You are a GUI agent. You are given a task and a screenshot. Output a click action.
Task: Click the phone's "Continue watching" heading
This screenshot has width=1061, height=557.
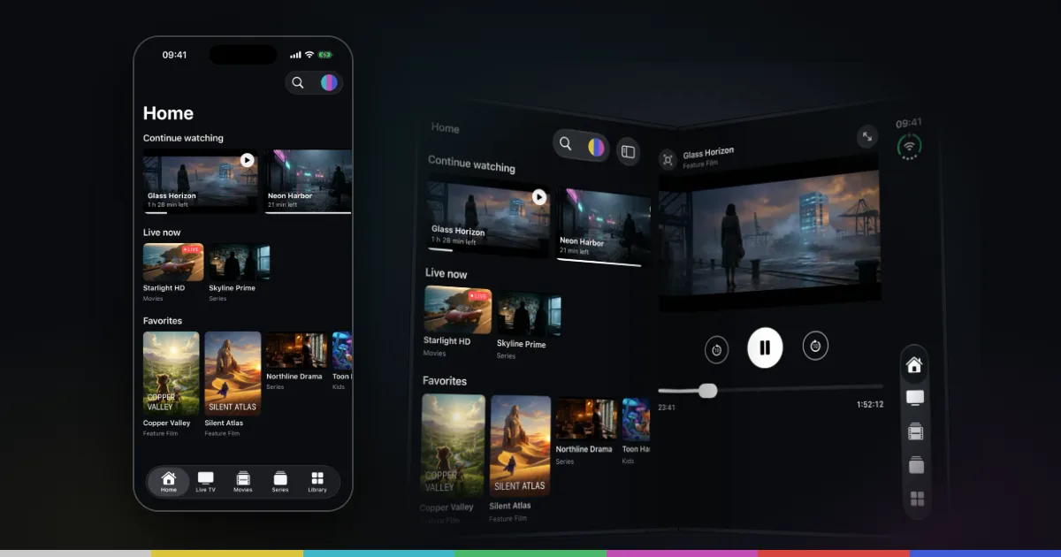tap(183, 138)
